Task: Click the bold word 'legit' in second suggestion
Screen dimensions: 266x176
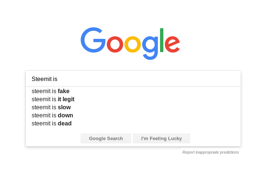Action: click(68, 99)
